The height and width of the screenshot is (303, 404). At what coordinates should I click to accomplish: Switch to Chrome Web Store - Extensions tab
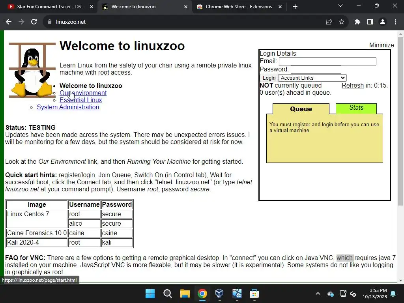(x=238, y=7)
